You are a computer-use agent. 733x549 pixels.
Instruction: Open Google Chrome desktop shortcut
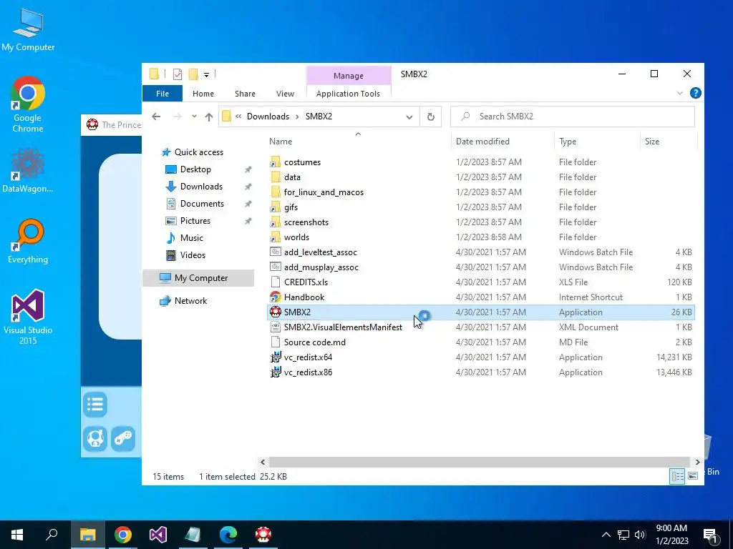28,104
